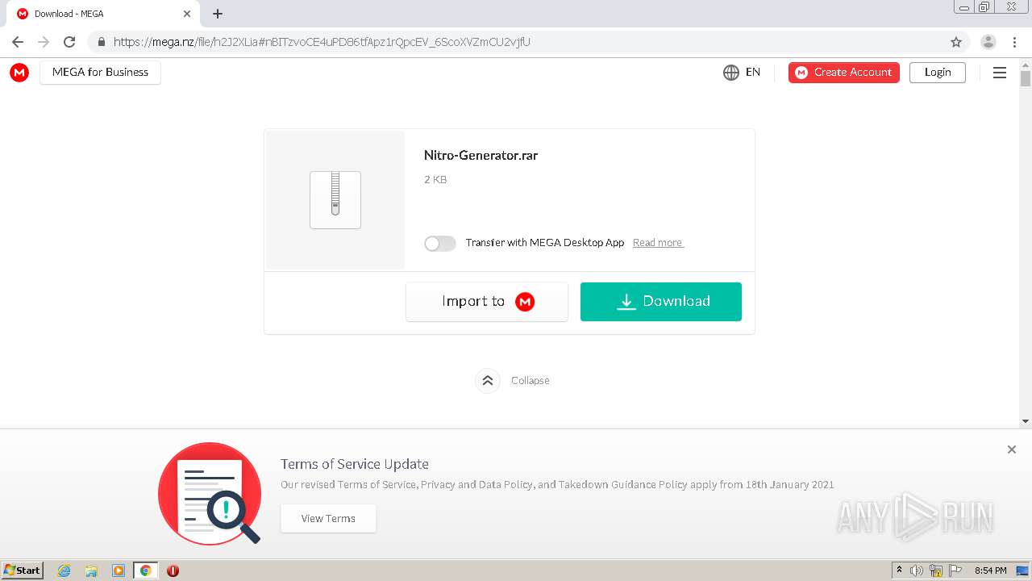Image resolution: width=1032 pixels, height=581 pixels.
Task: Click show desktop button
Action: click(x=1023, y=571)
